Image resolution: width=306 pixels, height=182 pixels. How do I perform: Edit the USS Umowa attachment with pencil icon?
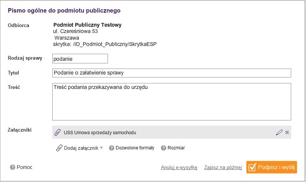pyautogui.click(x=279, y=132)
